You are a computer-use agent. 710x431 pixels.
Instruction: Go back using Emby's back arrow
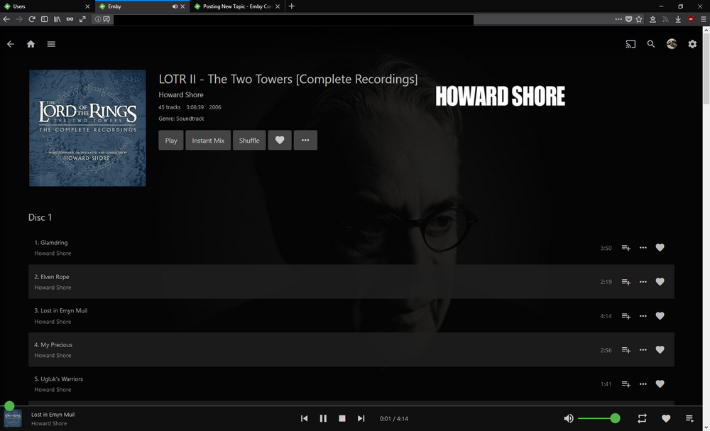point(11,44)
